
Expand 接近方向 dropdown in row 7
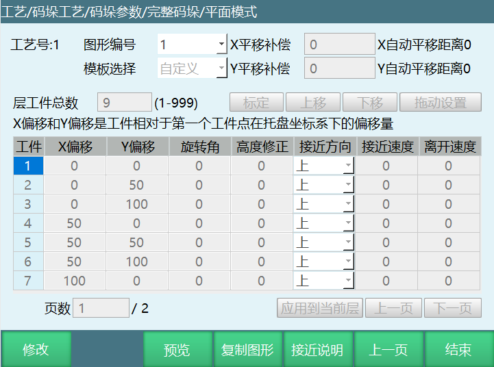348,281
